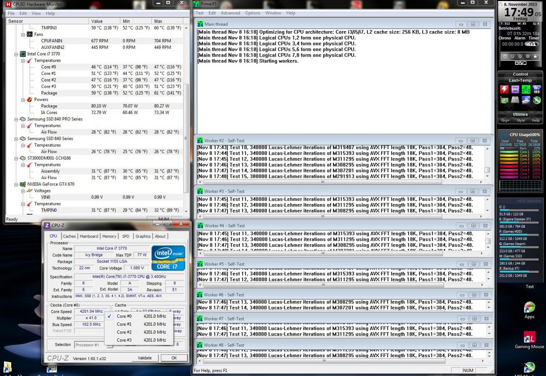The width and height of the screenshot is (546, 376).
Task: Click the Voltages icon under GTX 670
Action: click(30, 191)
